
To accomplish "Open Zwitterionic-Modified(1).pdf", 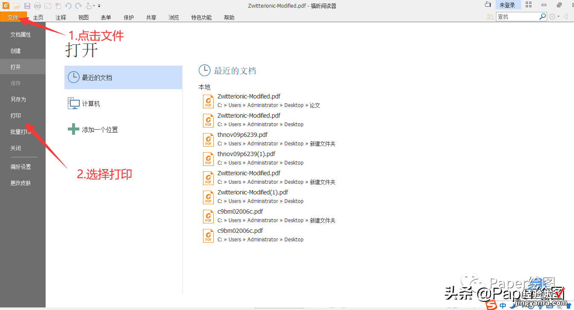I will [x=253, y=197].
